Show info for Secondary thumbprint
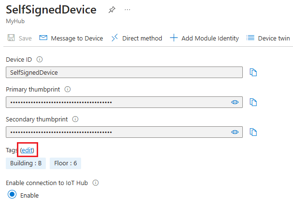293x200 pixels. 75,119
